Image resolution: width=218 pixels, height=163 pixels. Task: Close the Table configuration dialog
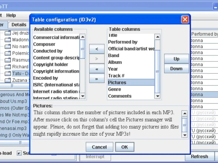[185, 20]
